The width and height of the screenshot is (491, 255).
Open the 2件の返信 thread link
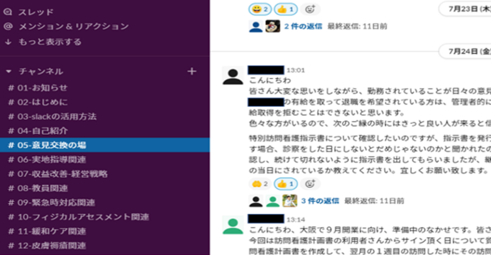click(303, 26)
